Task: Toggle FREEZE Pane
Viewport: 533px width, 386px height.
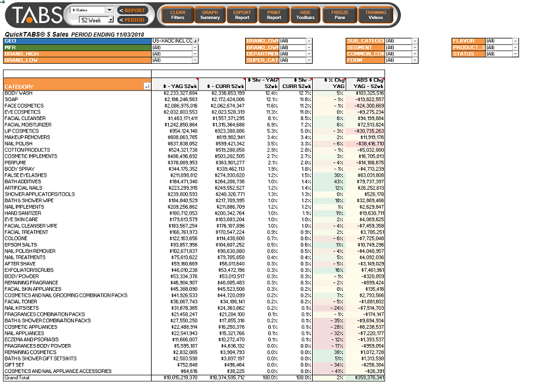Action: point(339,15)
